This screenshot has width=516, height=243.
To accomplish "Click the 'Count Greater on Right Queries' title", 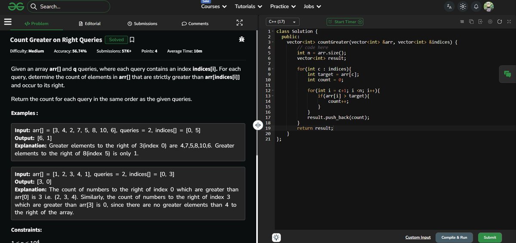I will click(x=56, y=40).
